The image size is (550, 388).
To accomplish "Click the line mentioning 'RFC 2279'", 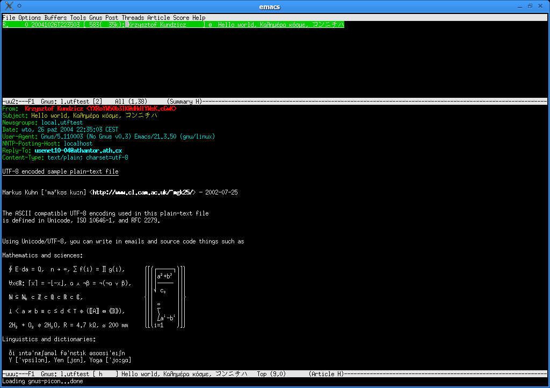I will [81, 220].
